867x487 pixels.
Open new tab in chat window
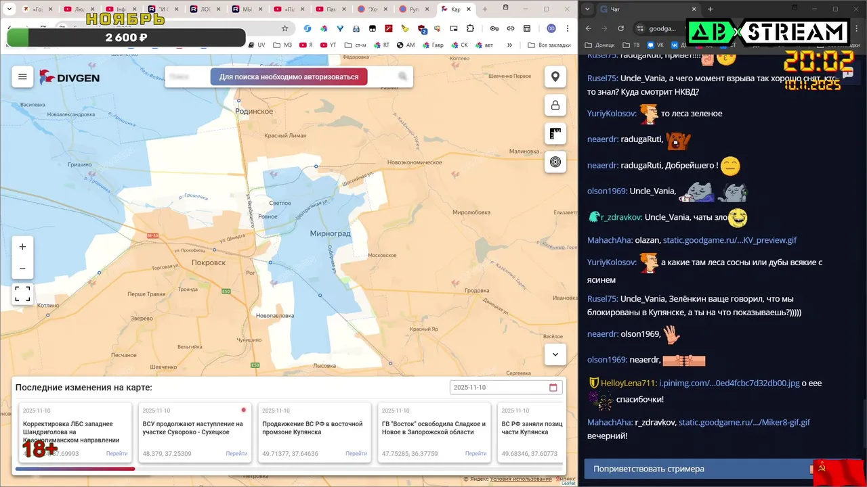coord(710,9)
